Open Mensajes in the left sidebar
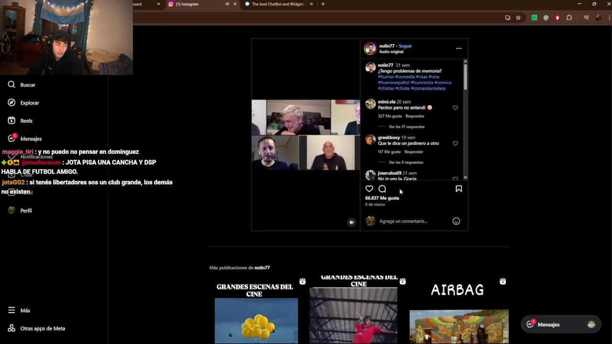Viewport: 612px width, 344px height. click(x=24, y=139)
